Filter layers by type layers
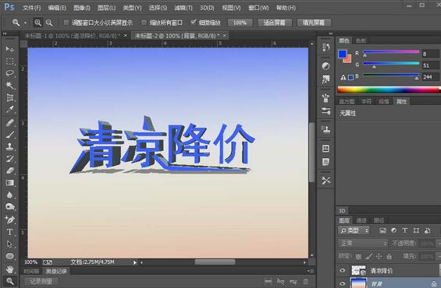 405,230
